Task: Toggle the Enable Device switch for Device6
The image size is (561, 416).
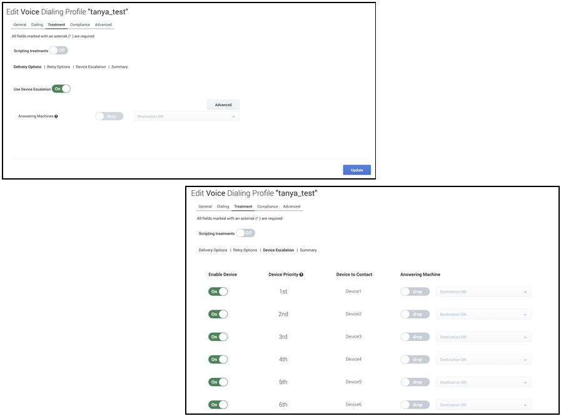Action: pos(218,405)
